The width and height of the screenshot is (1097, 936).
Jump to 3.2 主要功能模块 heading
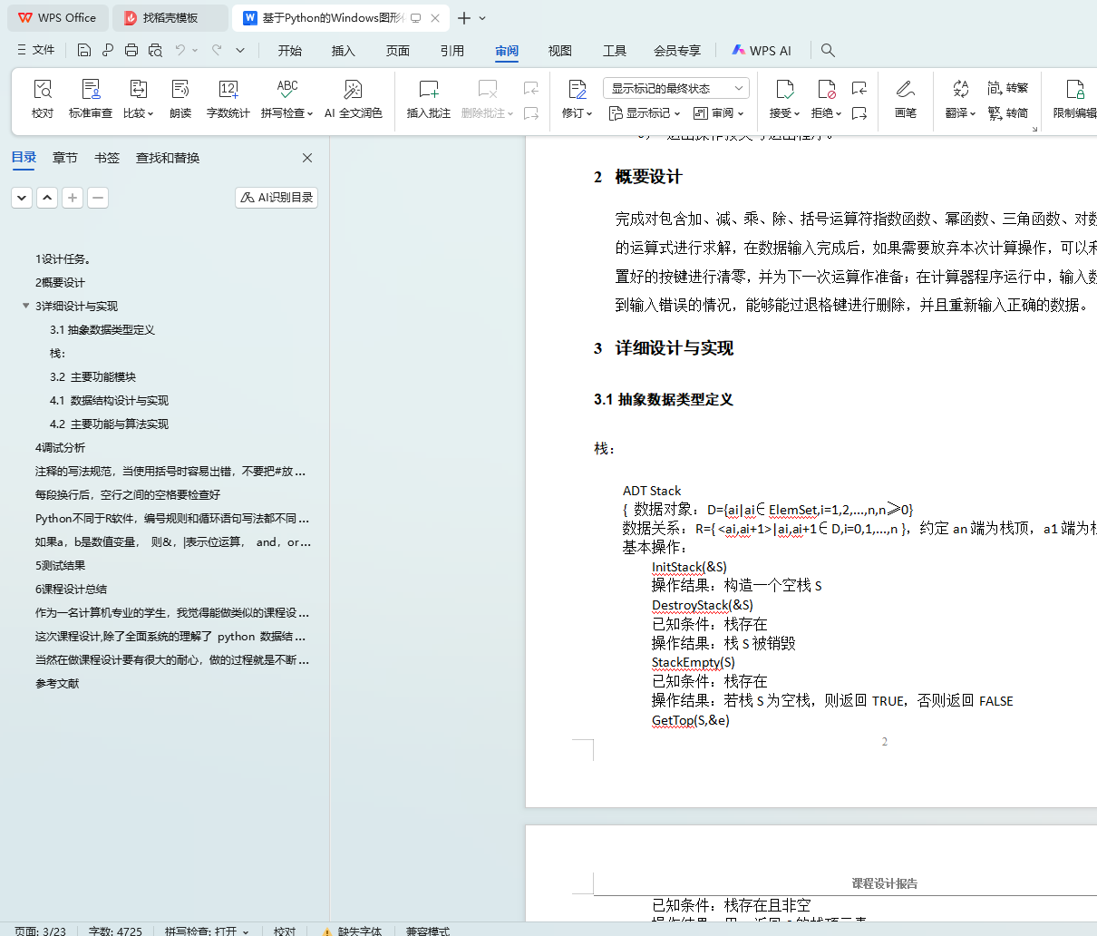point(92,376)
